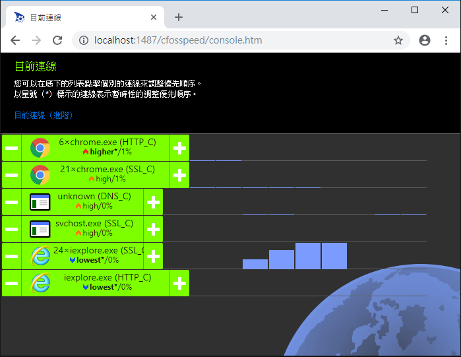Screen dimensions: 461x357
Task: Decrease priority of iexplore.exe (HTTP_C)
Action: [x=11, y=283]
